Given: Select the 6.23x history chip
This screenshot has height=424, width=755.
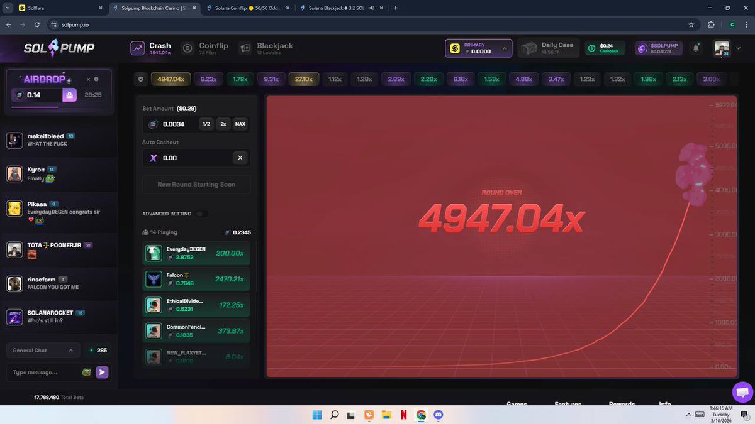Looking at the screenshot, I should pyautogui.click(x=208, y=79).
